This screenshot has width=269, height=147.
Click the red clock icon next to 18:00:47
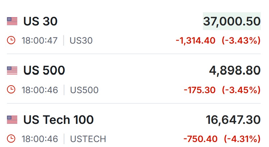click(x=11, y=40)
